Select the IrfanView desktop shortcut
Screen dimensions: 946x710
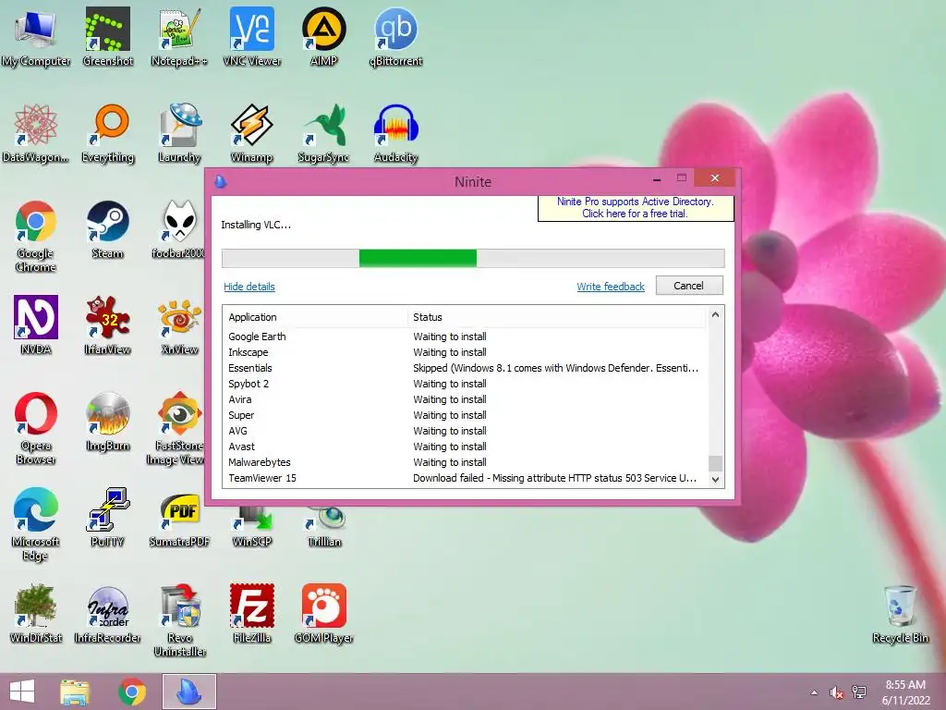click(x=107, y=324)
